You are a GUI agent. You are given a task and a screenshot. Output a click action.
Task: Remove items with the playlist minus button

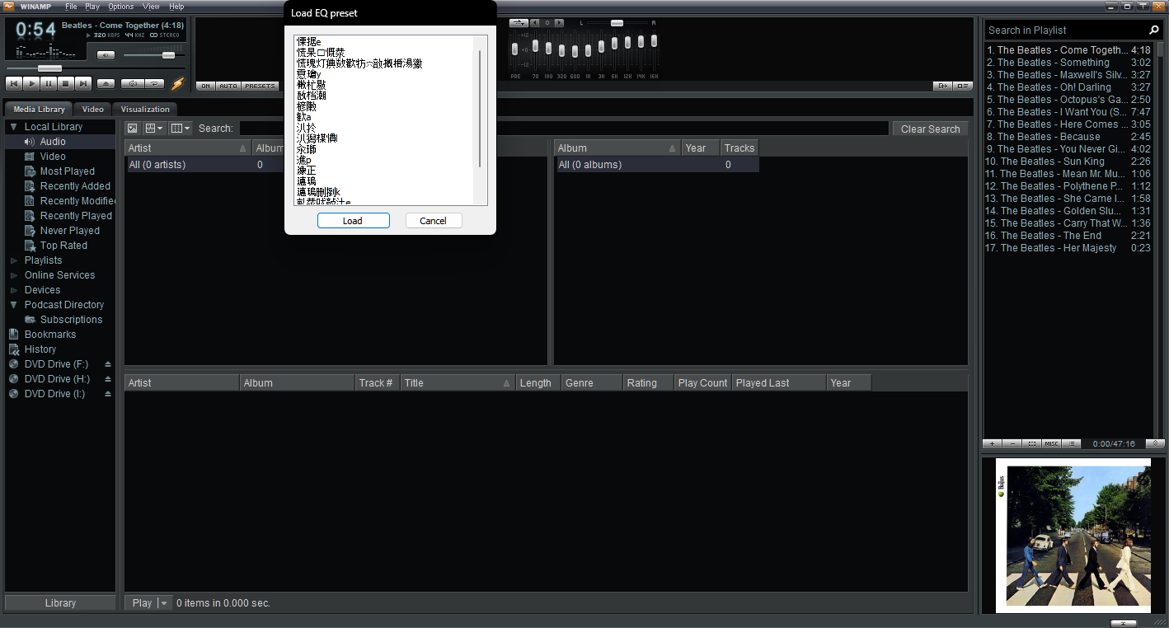click(x=1012, y=443)
